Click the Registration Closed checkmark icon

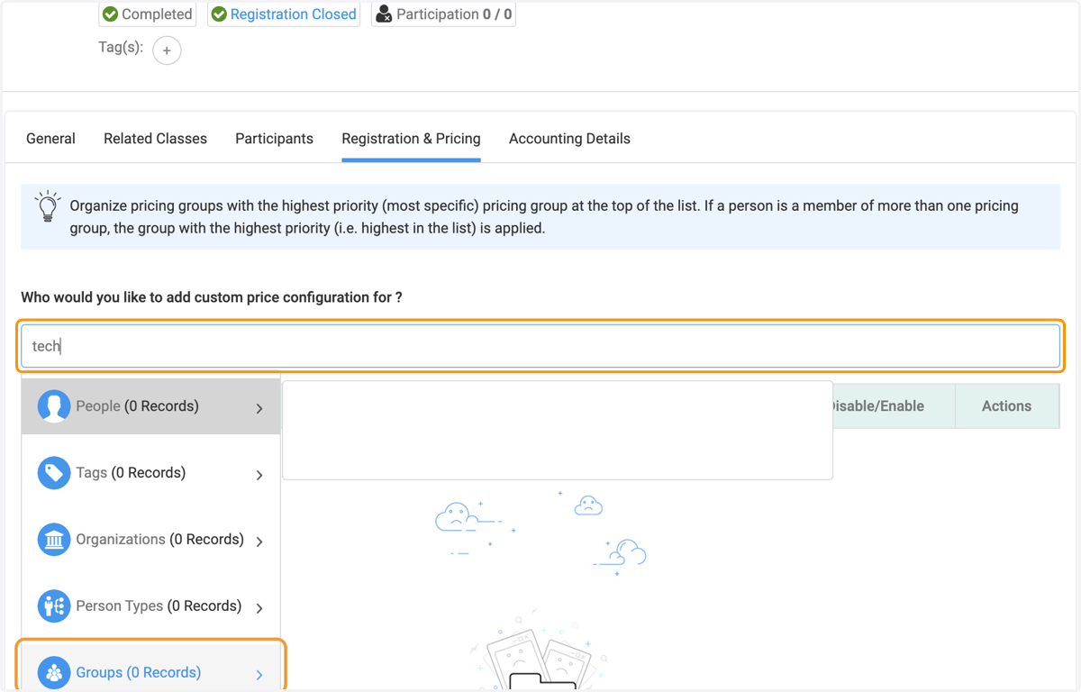(219, 14)
